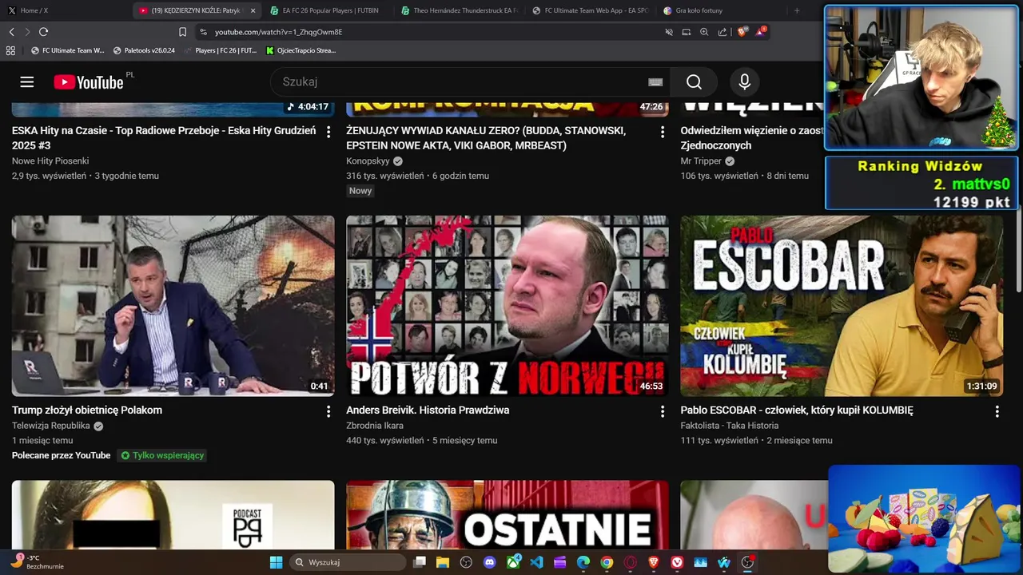This screenshot has height=575, width=1023.
Task: Switch to Gra koło fortuny tab
Action: point(721,10)
